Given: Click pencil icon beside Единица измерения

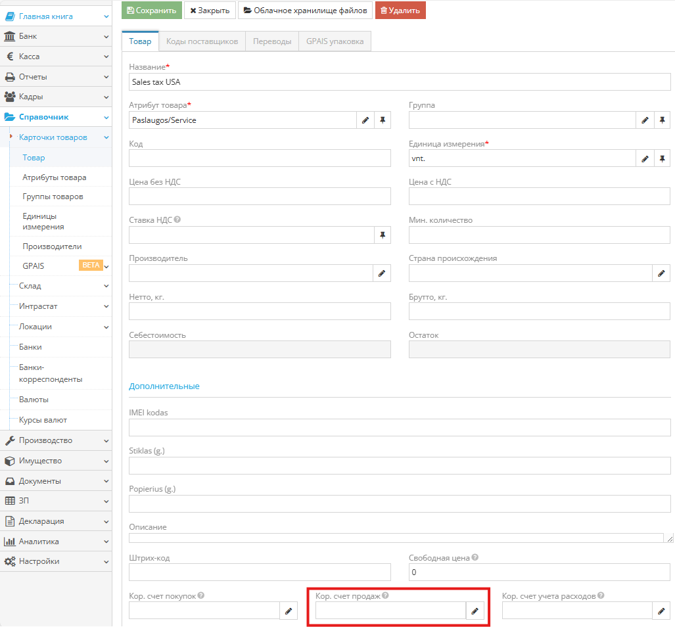Looking at the screenshot, I should click(645, 158).
